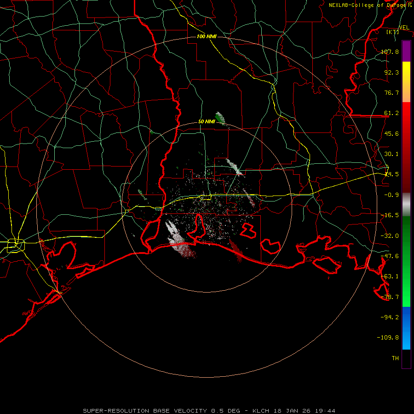The width and height of the screenshot is (414, 414).
Task: Click the -16.5 velocity scale value
Action: click(x=390, y=215)
